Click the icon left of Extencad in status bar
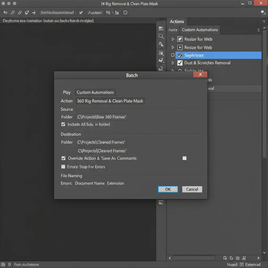Image resolution: width=268 pixels, height=268 pixels. pyautogui.click(x=242, y=265)
